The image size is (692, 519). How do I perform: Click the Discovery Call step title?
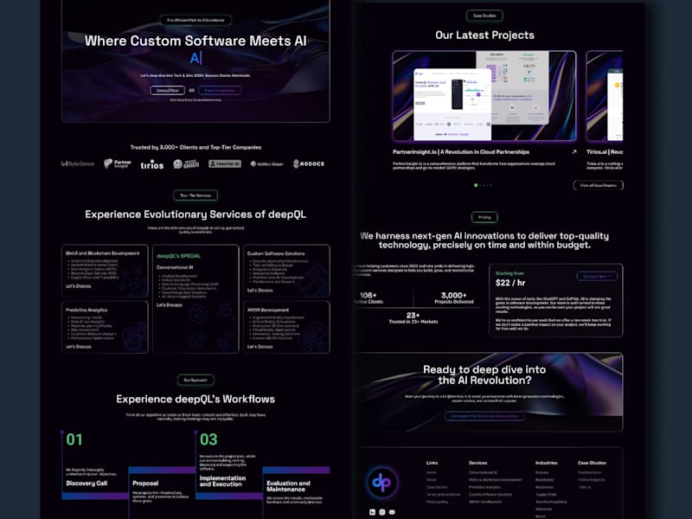pos(86,484)
